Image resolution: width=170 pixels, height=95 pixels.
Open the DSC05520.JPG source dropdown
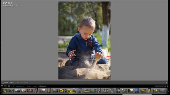pyautogui.click(x=43, y=86)
